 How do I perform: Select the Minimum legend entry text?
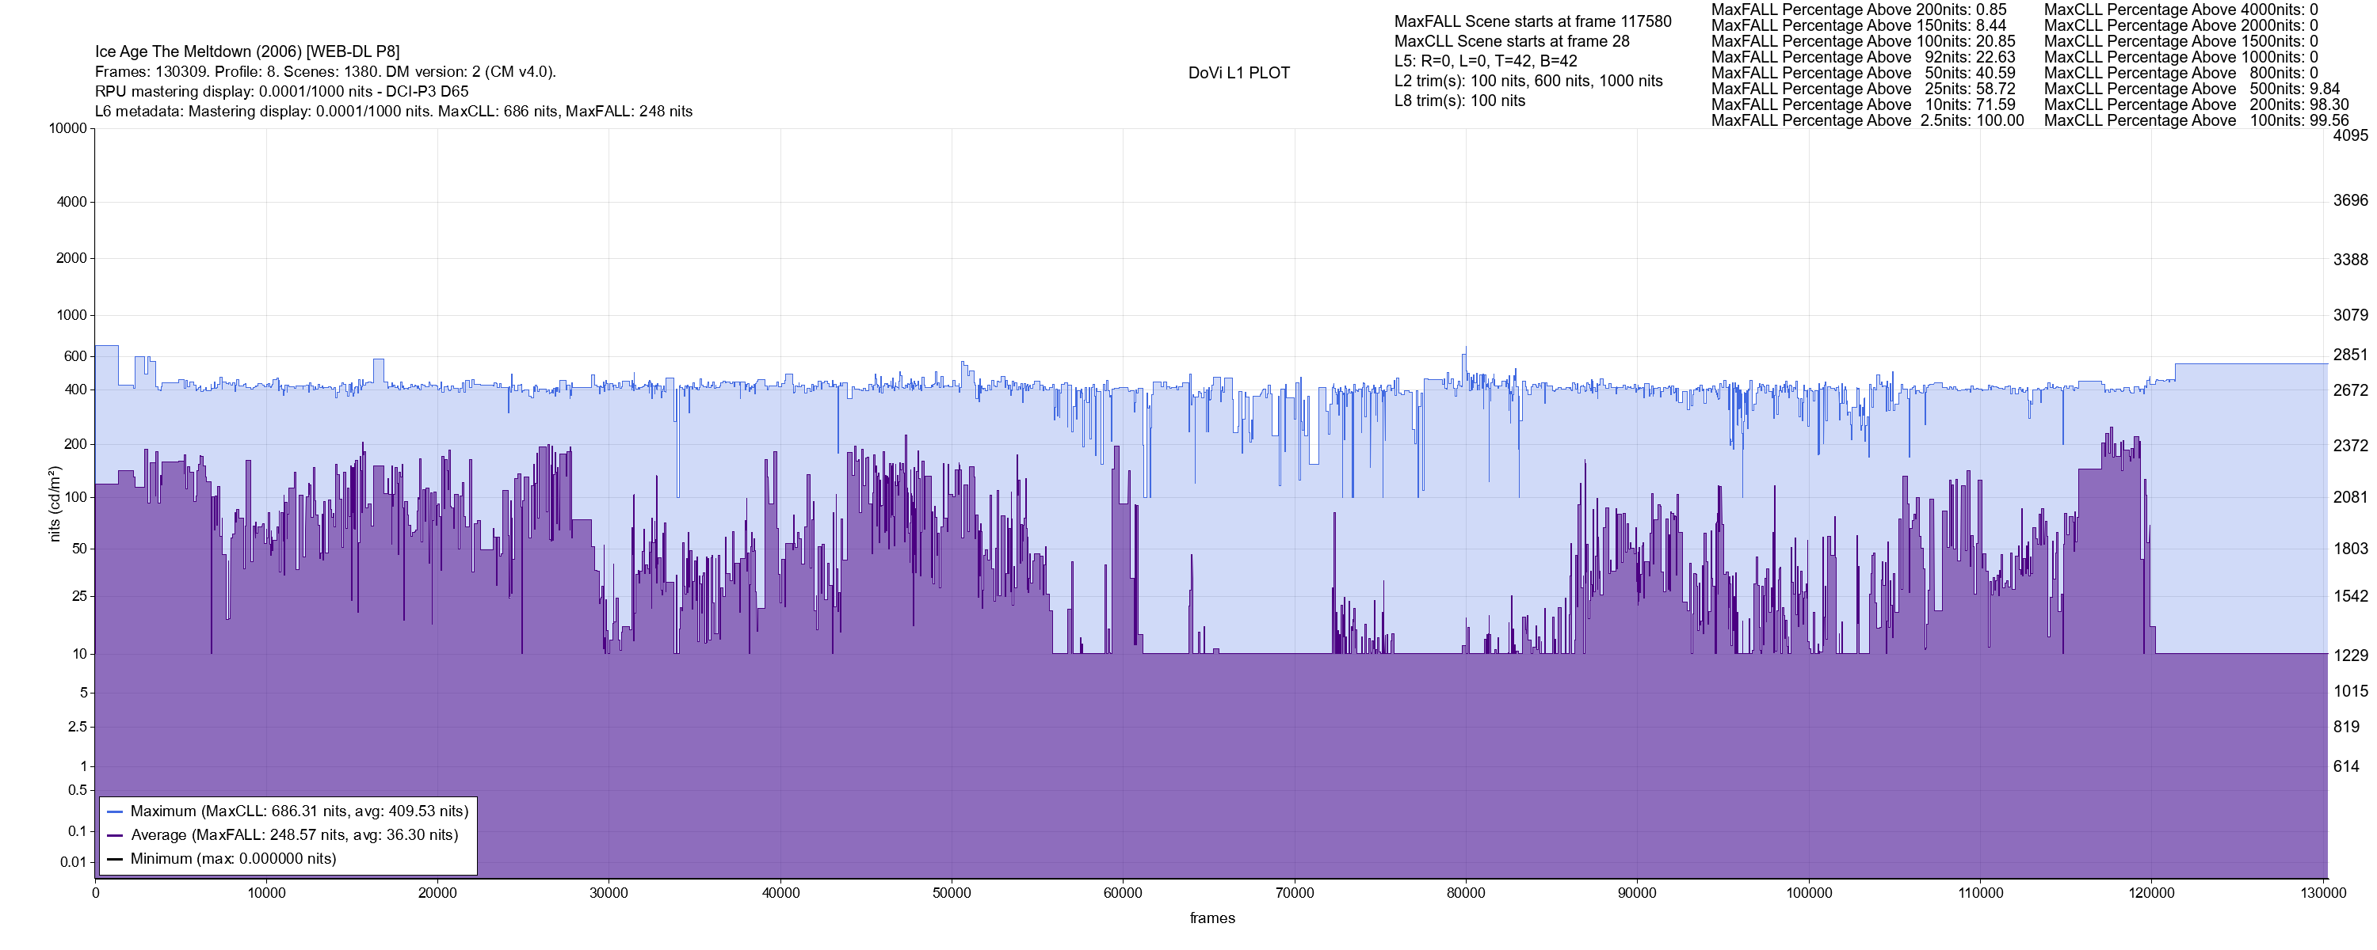pos(232,860)
